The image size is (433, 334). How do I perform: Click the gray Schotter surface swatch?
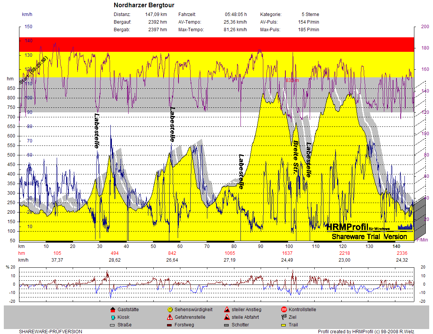pos(227,325)
